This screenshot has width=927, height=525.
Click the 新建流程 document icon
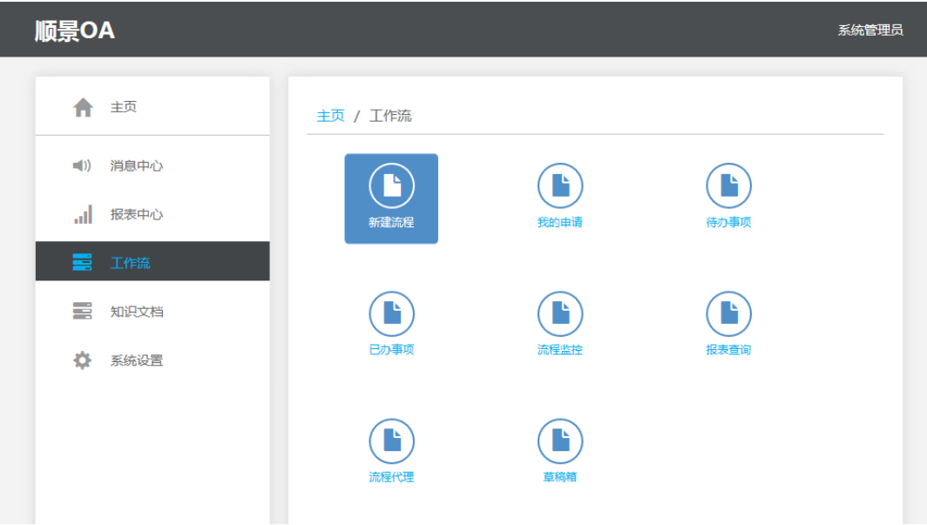pyautogui.click(x=391, y=185)
